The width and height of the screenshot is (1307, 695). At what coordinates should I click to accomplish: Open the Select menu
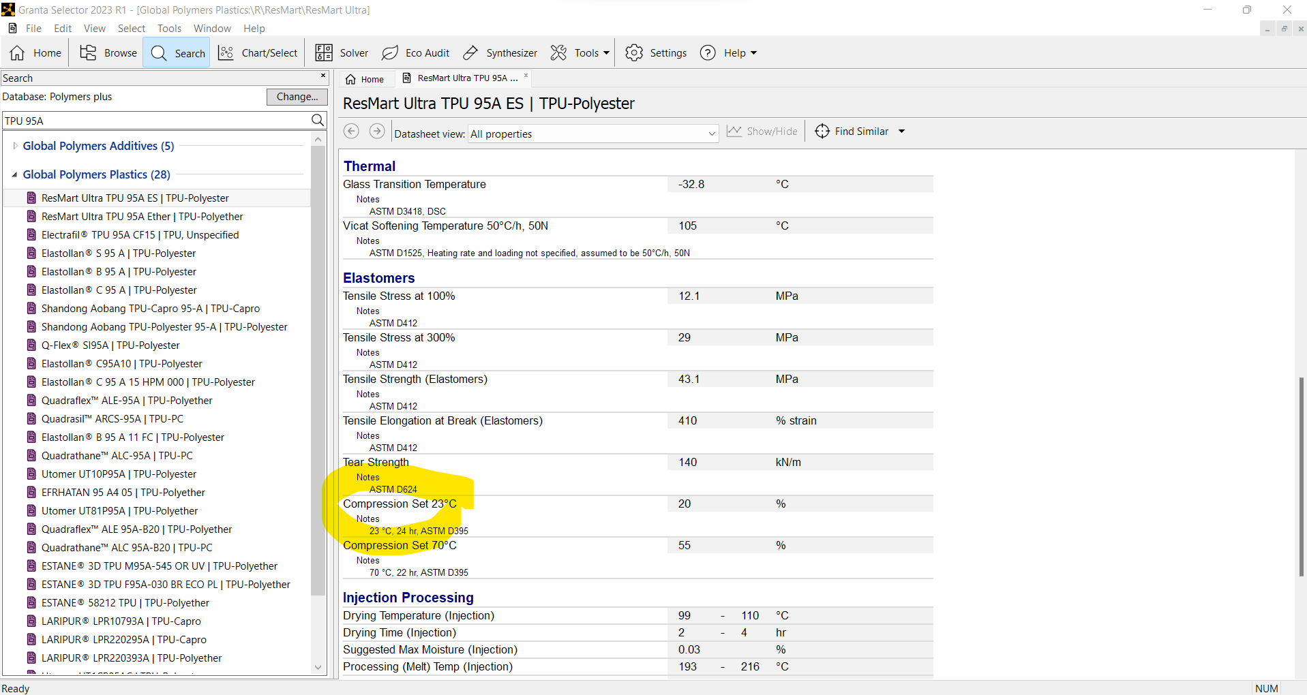(132, 28)
